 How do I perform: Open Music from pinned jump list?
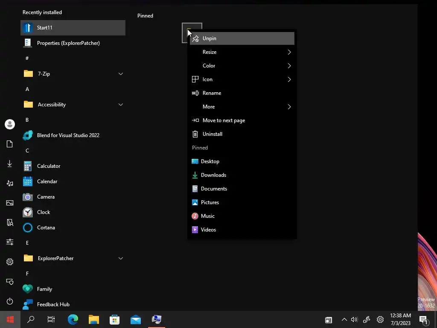(x=242, y=216)
